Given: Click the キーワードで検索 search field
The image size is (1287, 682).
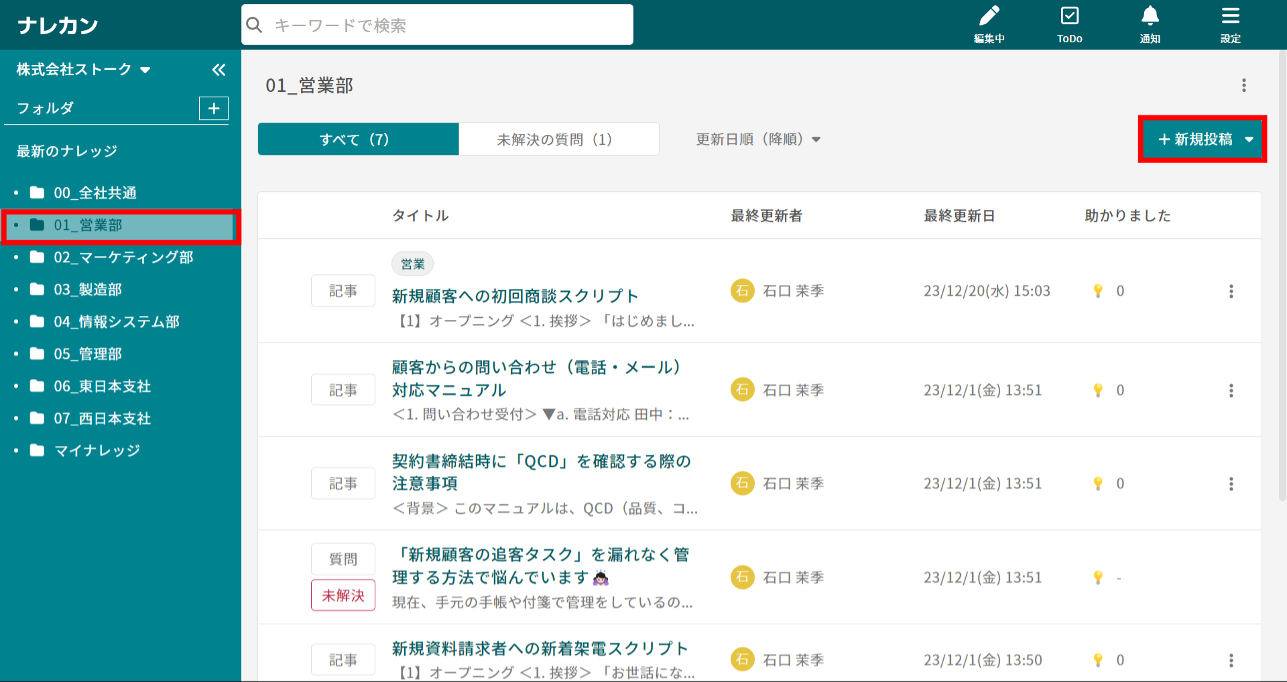Looking at the screenshot, I should click(437, 25).
